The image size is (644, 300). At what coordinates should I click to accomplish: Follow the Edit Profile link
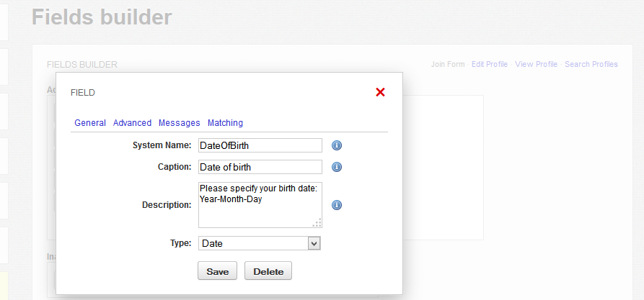(x=490, y=64)
